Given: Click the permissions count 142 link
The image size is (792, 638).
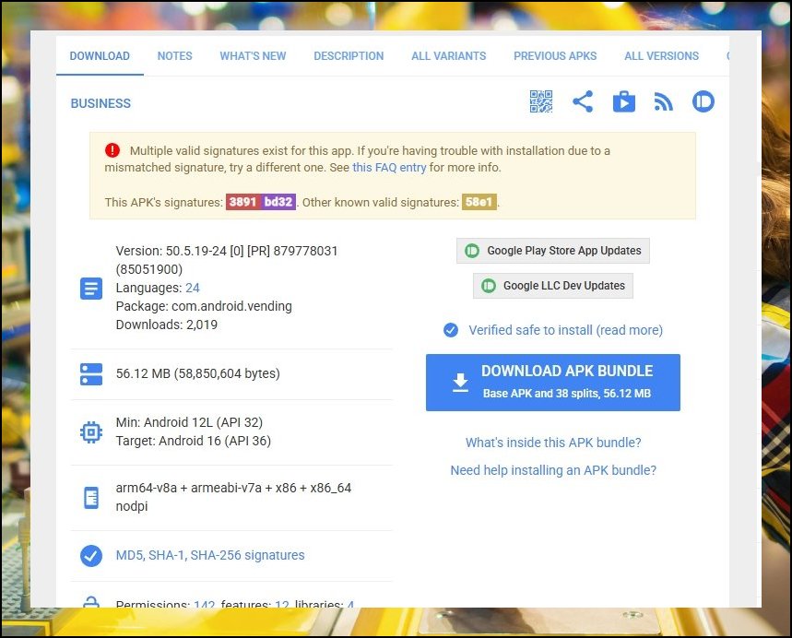Looking at the screenshot, I should (204, 604).
